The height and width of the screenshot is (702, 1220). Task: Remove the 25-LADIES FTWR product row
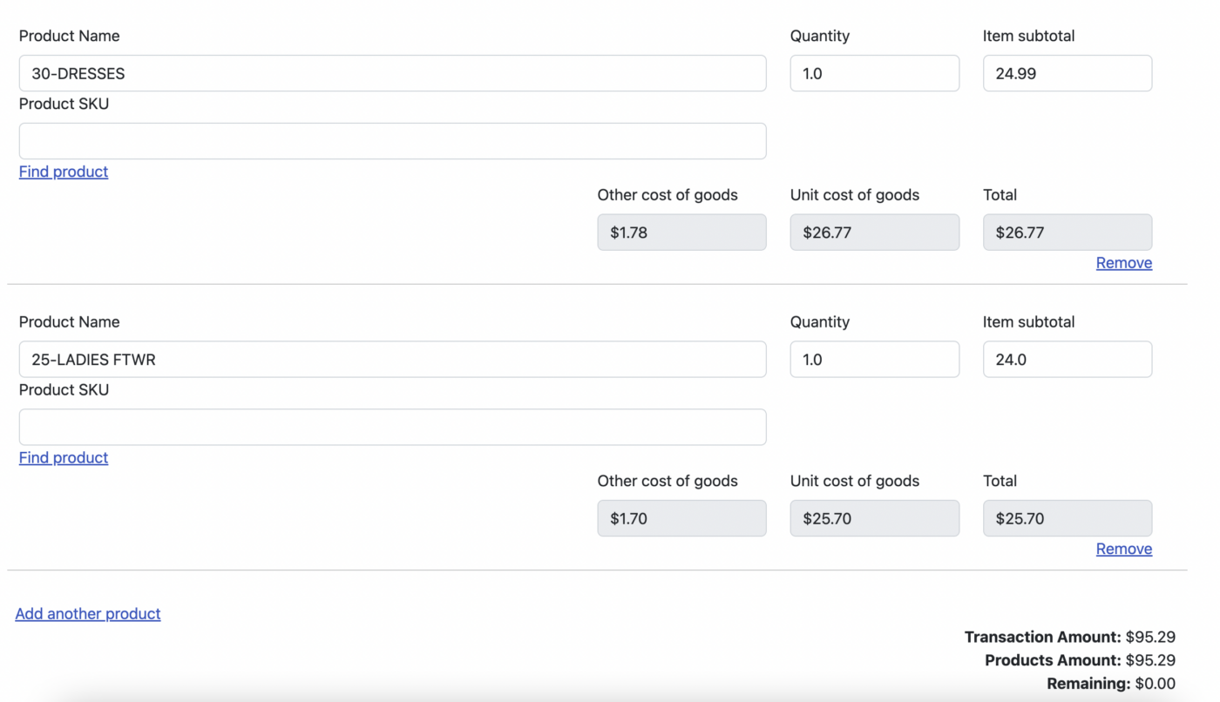tap(1123, 549)
